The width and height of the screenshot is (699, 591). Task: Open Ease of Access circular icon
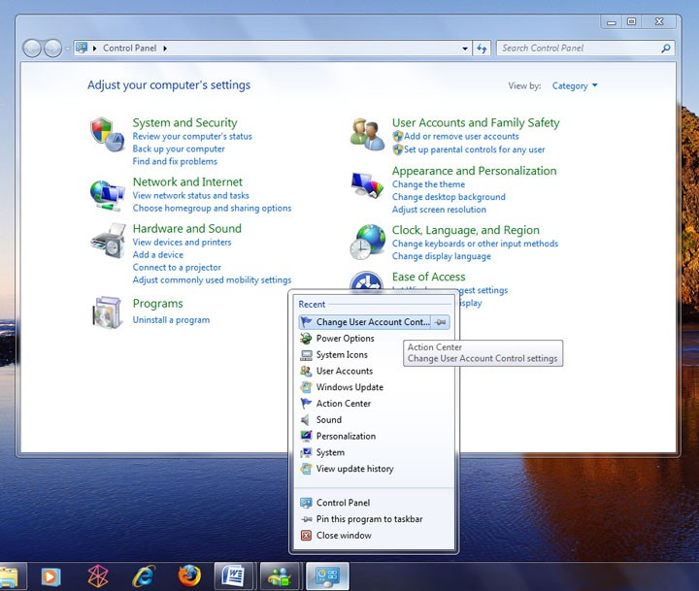(366, 281)
